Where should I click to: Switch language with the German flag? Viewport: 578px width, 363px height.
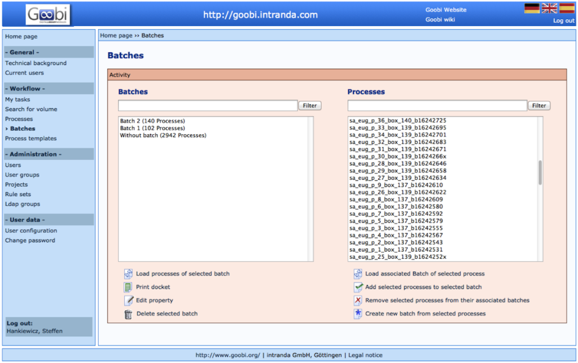pos(532,8)
